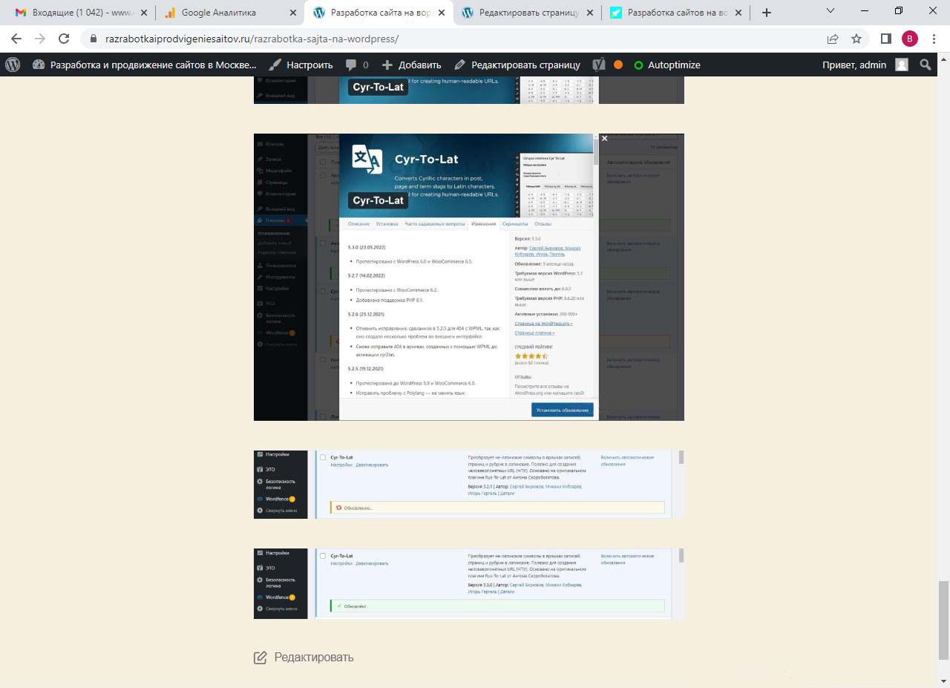Open the comments bubble in admin bar
The width and height of the screenshot is (950, 688).
pyautogui.click(x=357, y=65)
